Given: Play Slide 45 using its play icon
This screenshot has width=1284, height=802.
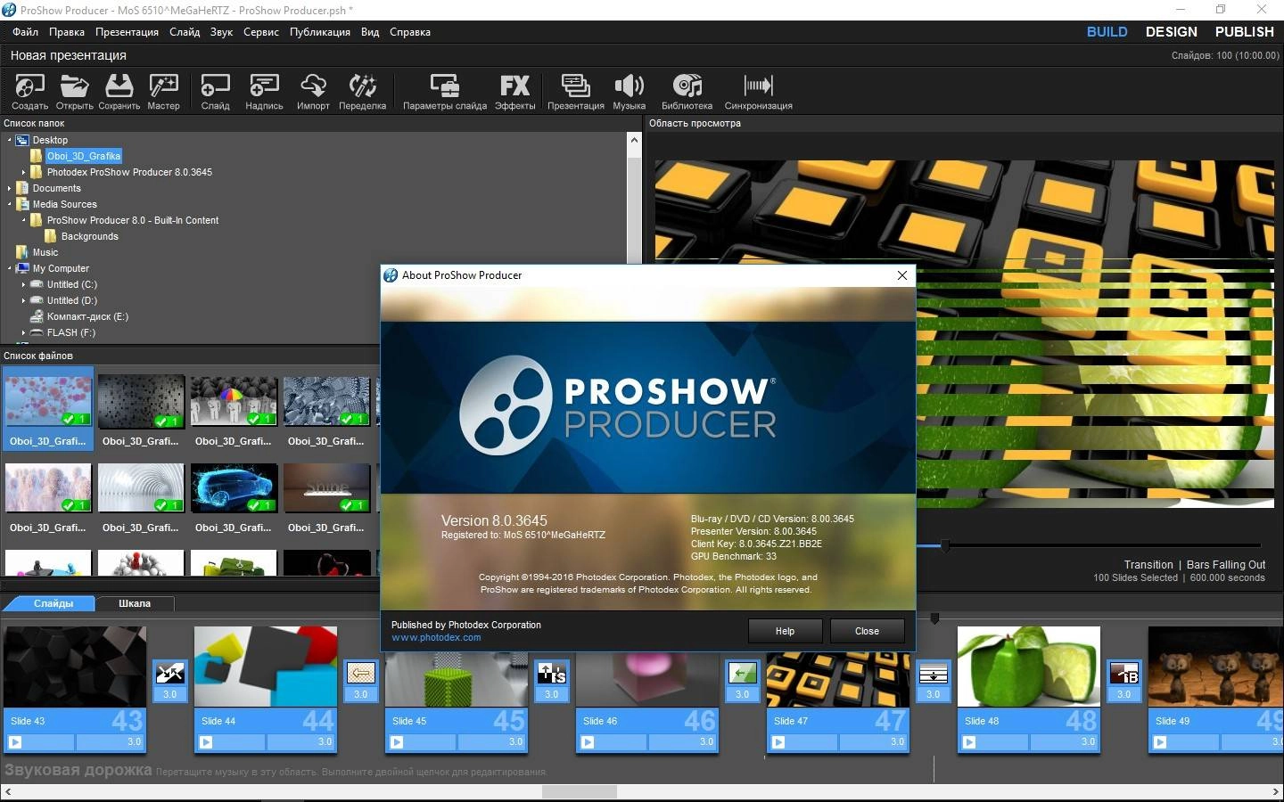Looking at the screenshot, I should point(397,742).
